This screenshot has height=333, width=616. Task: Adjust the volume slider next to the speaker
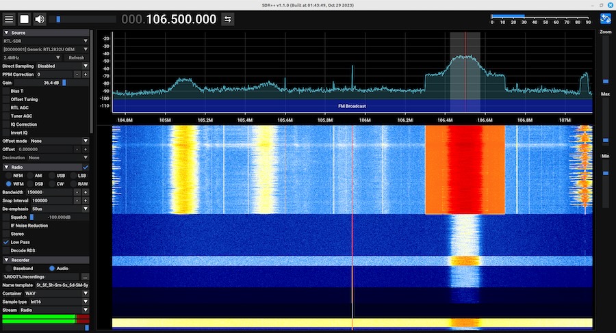pyautogui.click(x=84, y=19)
